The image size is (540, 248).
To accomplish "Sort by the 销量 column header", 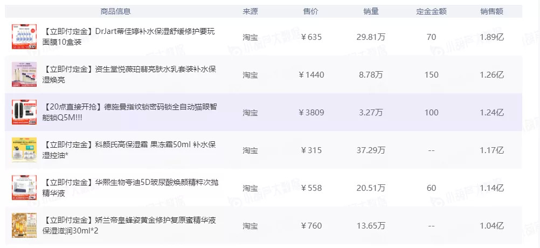I will click(371, 11).
